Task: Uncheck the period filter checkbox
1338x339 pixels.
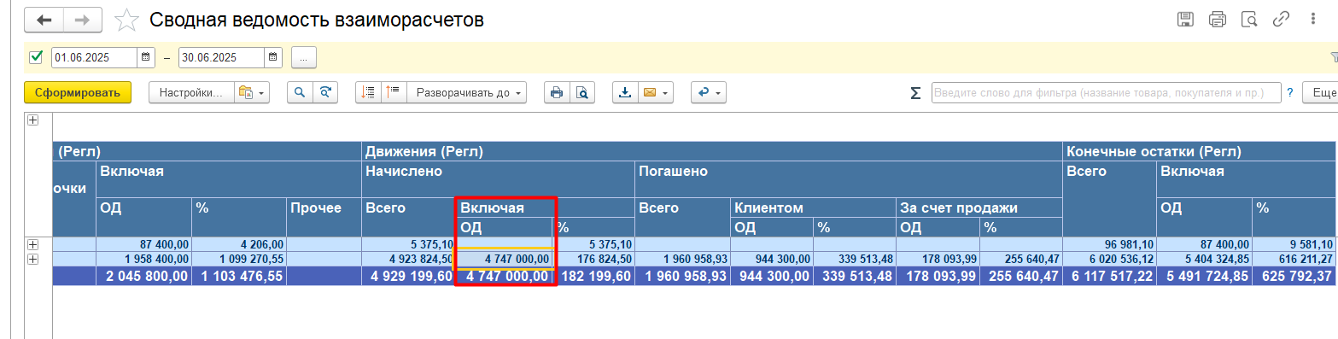Action: pos(36,57)
